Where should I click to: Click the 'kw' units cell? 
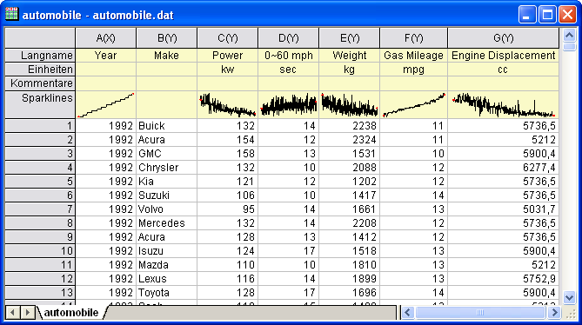[228, 70]
